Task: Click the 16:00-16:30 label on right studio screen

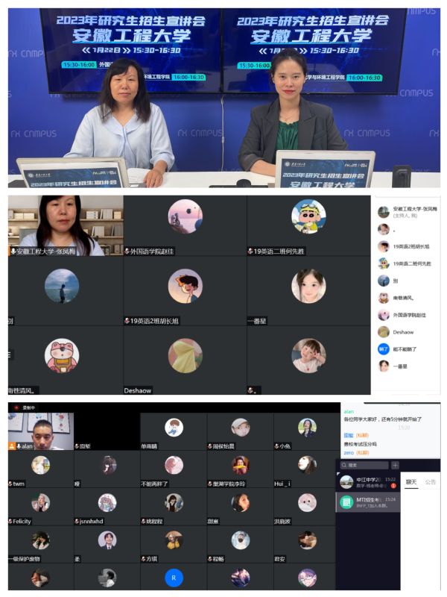Action: 364,78
